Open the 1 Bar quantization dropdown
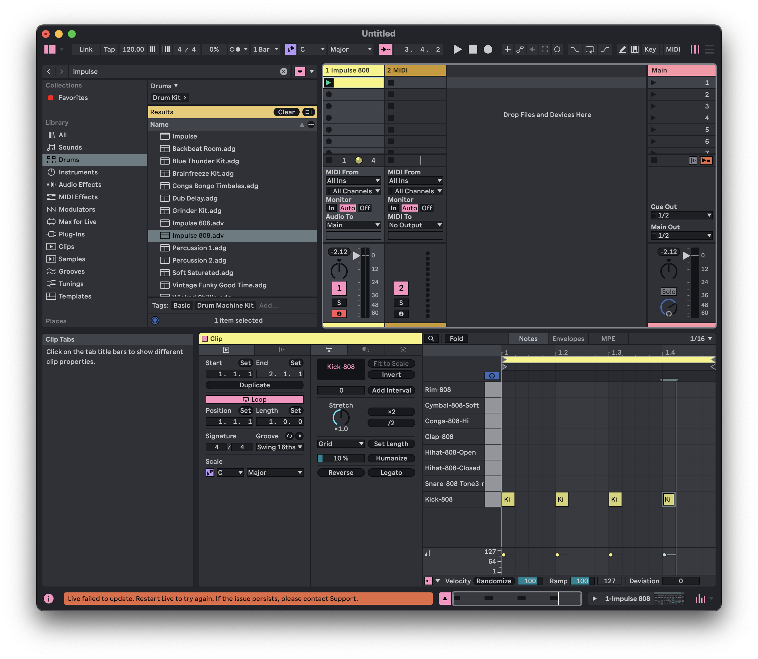 (x=265, y=49)
